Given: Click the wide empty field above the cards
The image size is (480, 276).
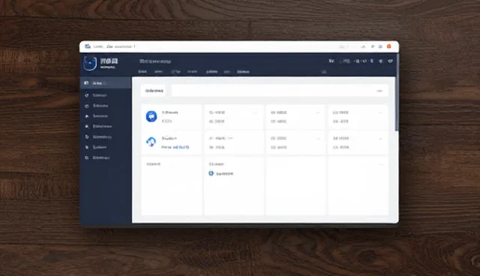Looking at the screenshot, I should 280,91.
